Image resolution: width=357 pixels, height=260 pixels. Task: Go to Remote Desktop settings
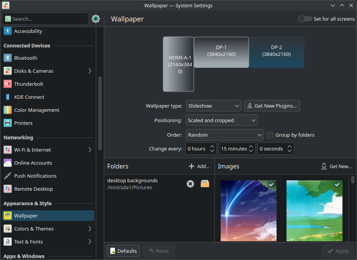coord(33,189)
